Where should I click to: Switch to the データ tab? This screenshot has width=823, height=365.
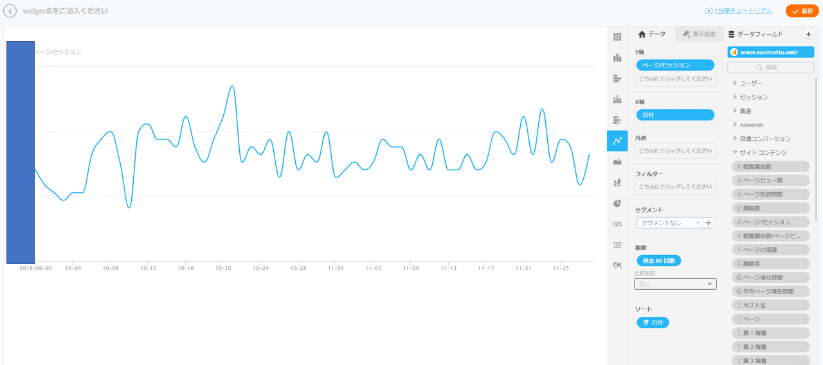(x=652, y=34)
